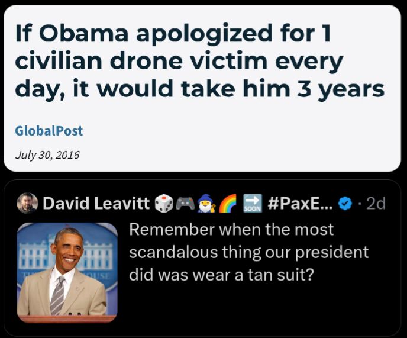This screenshot has height=338, width=407.
Task: Open David Leavitt's profile avatar
Action: [x=27, y=203]
